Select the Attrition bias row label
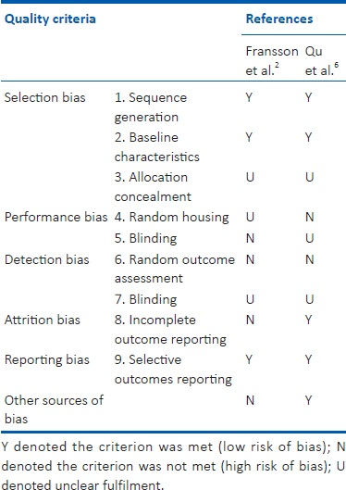This screenshot has width=346, height=490. (43, 320)
